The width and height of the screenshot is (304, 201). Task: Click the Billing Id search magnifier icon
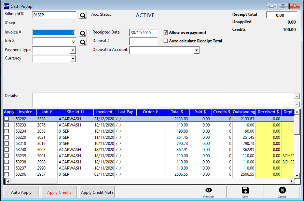coord(83,15)
